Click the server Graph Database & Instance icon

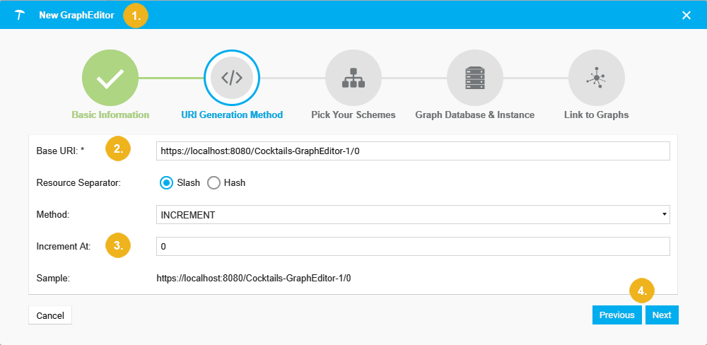(x=474, y=78)
